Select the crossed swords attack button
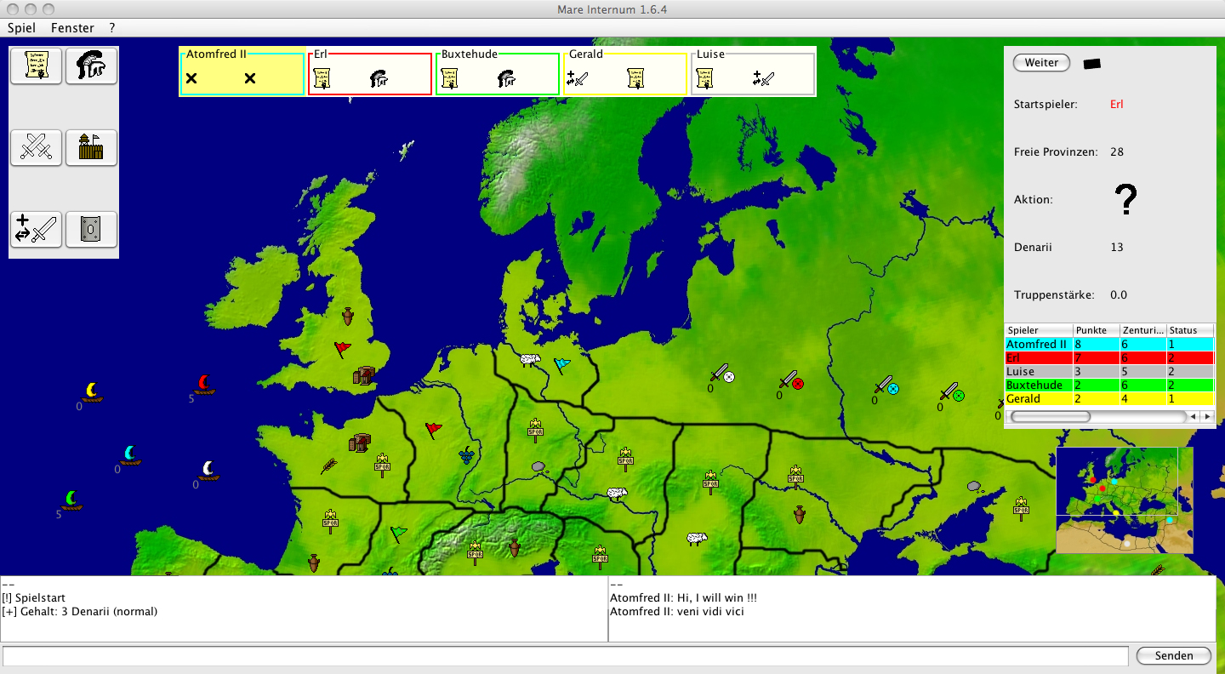This screenshot has height=674, width=1225. (x=36, y=147)
